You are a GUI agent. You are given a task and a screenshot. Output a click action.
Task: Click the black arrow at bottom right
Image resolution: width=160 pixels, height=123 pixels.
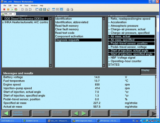click(x=153, y=113)
